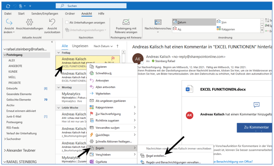Click the red flag on selected message
274x166 pixels.
click(113, 58)
